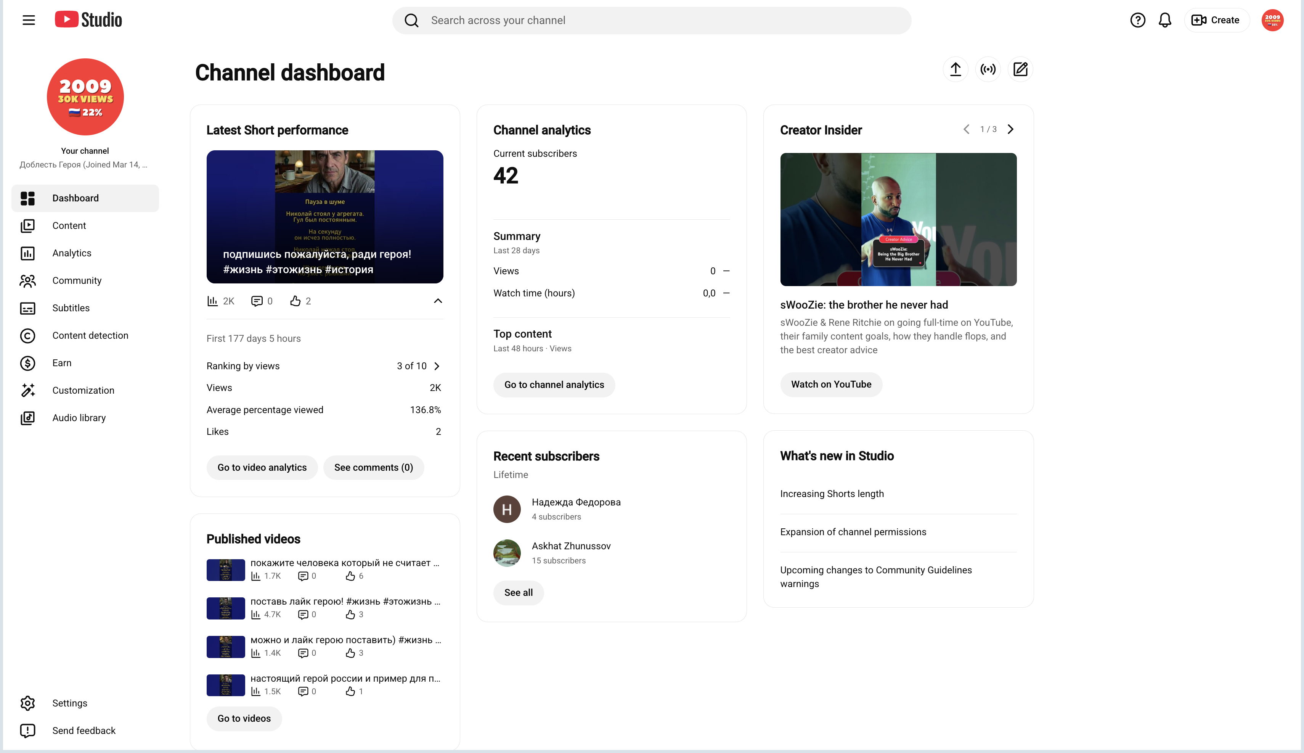Click Watch on YouTube button
The width and height of the screenshot is (1304, 753).
pyautogui.click(x=831, y=384)
